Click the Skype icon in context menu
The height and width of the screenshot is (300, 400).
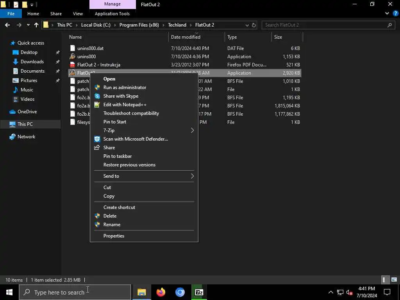point(97,96)
